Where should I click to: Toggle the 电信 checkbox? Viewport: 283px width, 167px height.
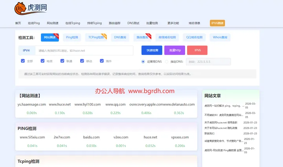(x=42, y=61)
